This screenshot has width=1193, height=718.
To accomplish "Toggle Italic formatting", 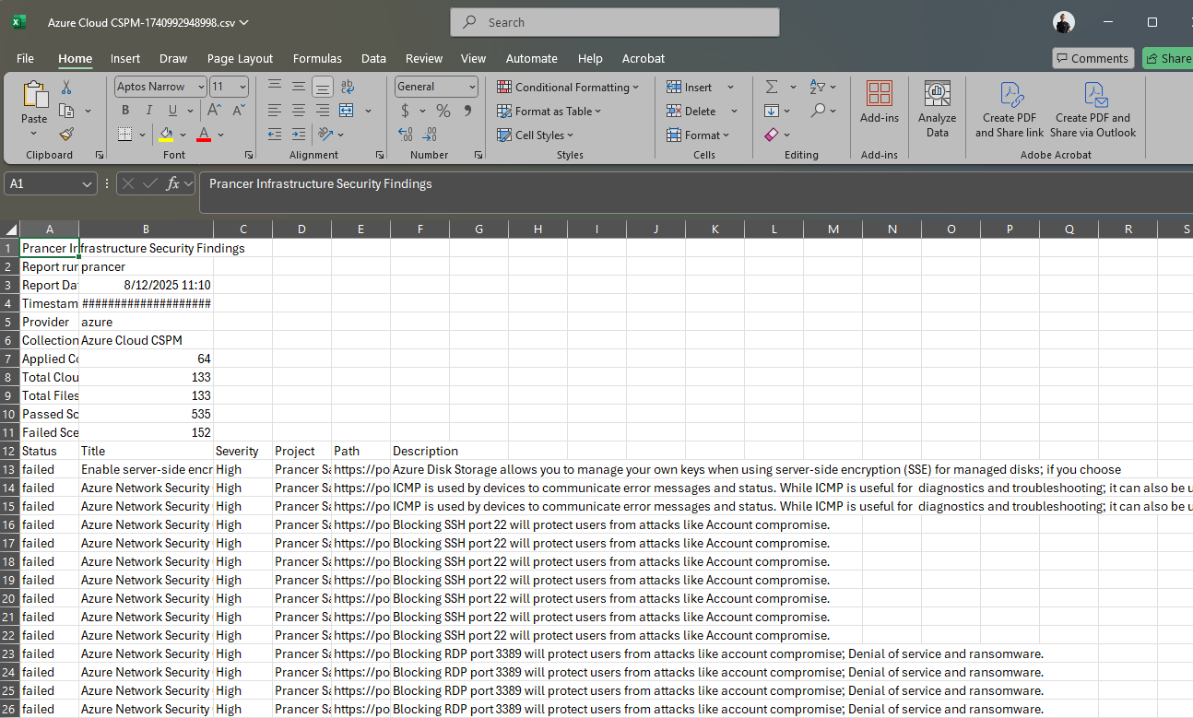I will pyautogui.click(x=148, y=111).
